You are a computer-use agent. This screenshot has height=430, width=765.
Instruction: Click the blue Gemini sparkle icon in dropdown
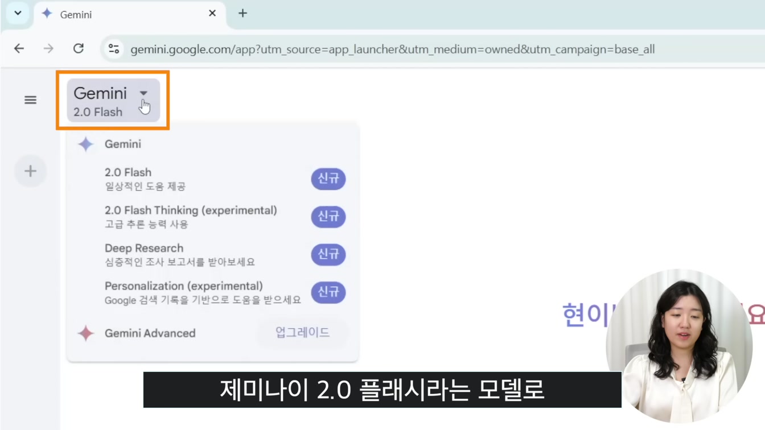pos(86,144)
